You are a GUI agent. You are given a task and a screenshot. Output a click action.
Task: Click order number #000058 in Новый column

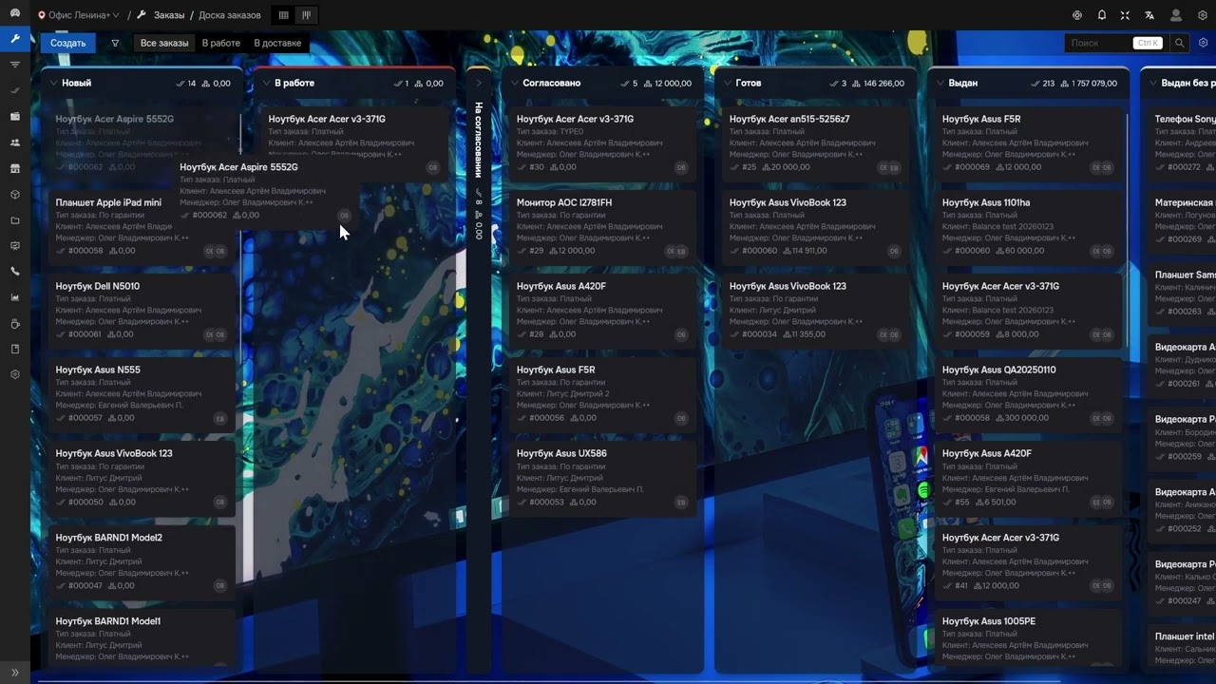85,251
